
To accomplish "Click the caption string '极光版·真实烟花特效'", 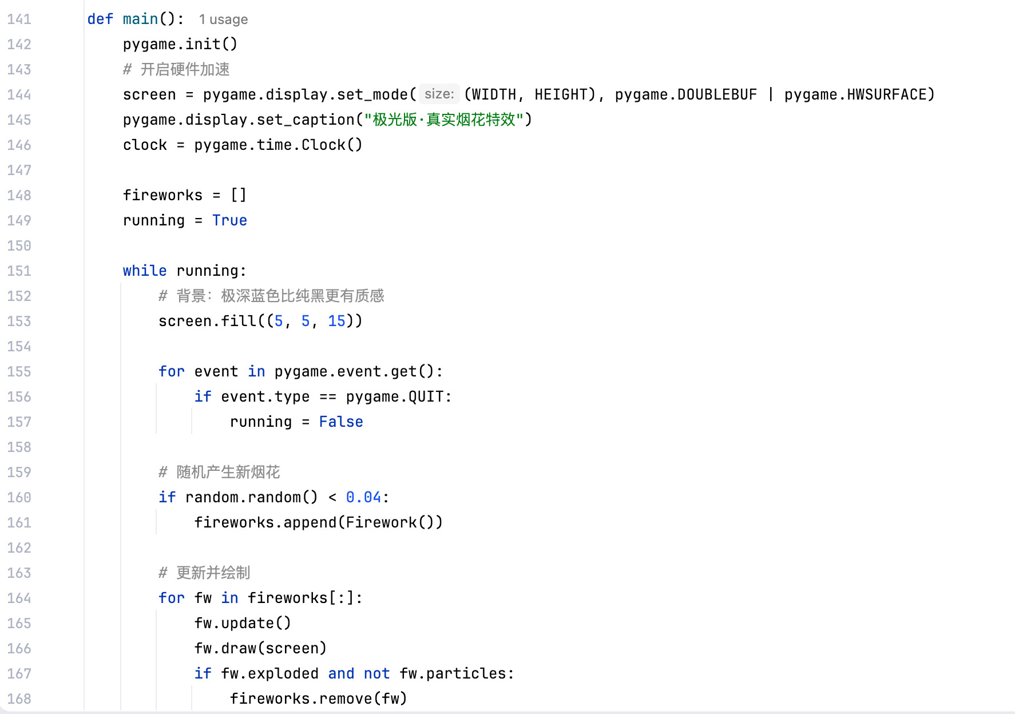I will (444, 120).
